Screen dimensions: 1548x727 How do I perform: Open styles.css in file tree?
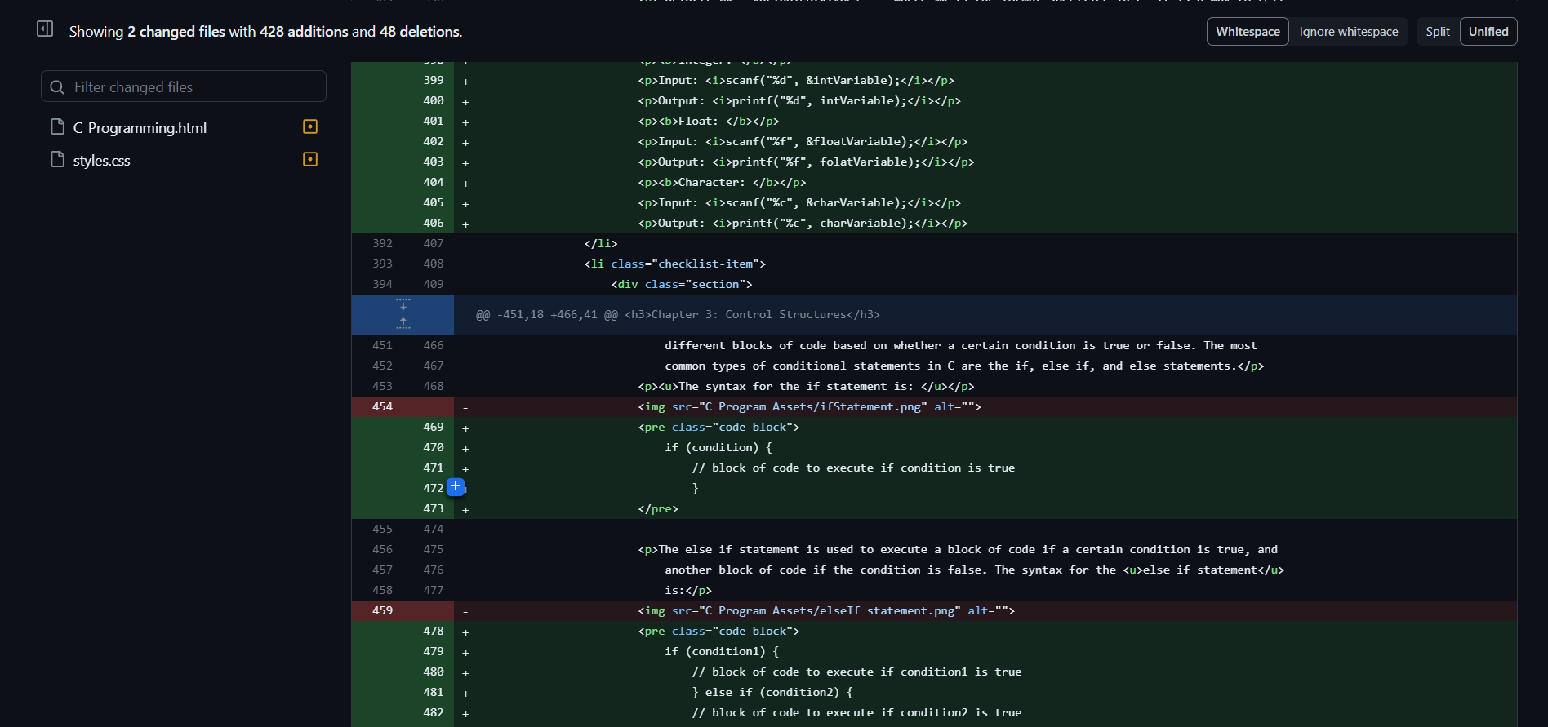102,160
